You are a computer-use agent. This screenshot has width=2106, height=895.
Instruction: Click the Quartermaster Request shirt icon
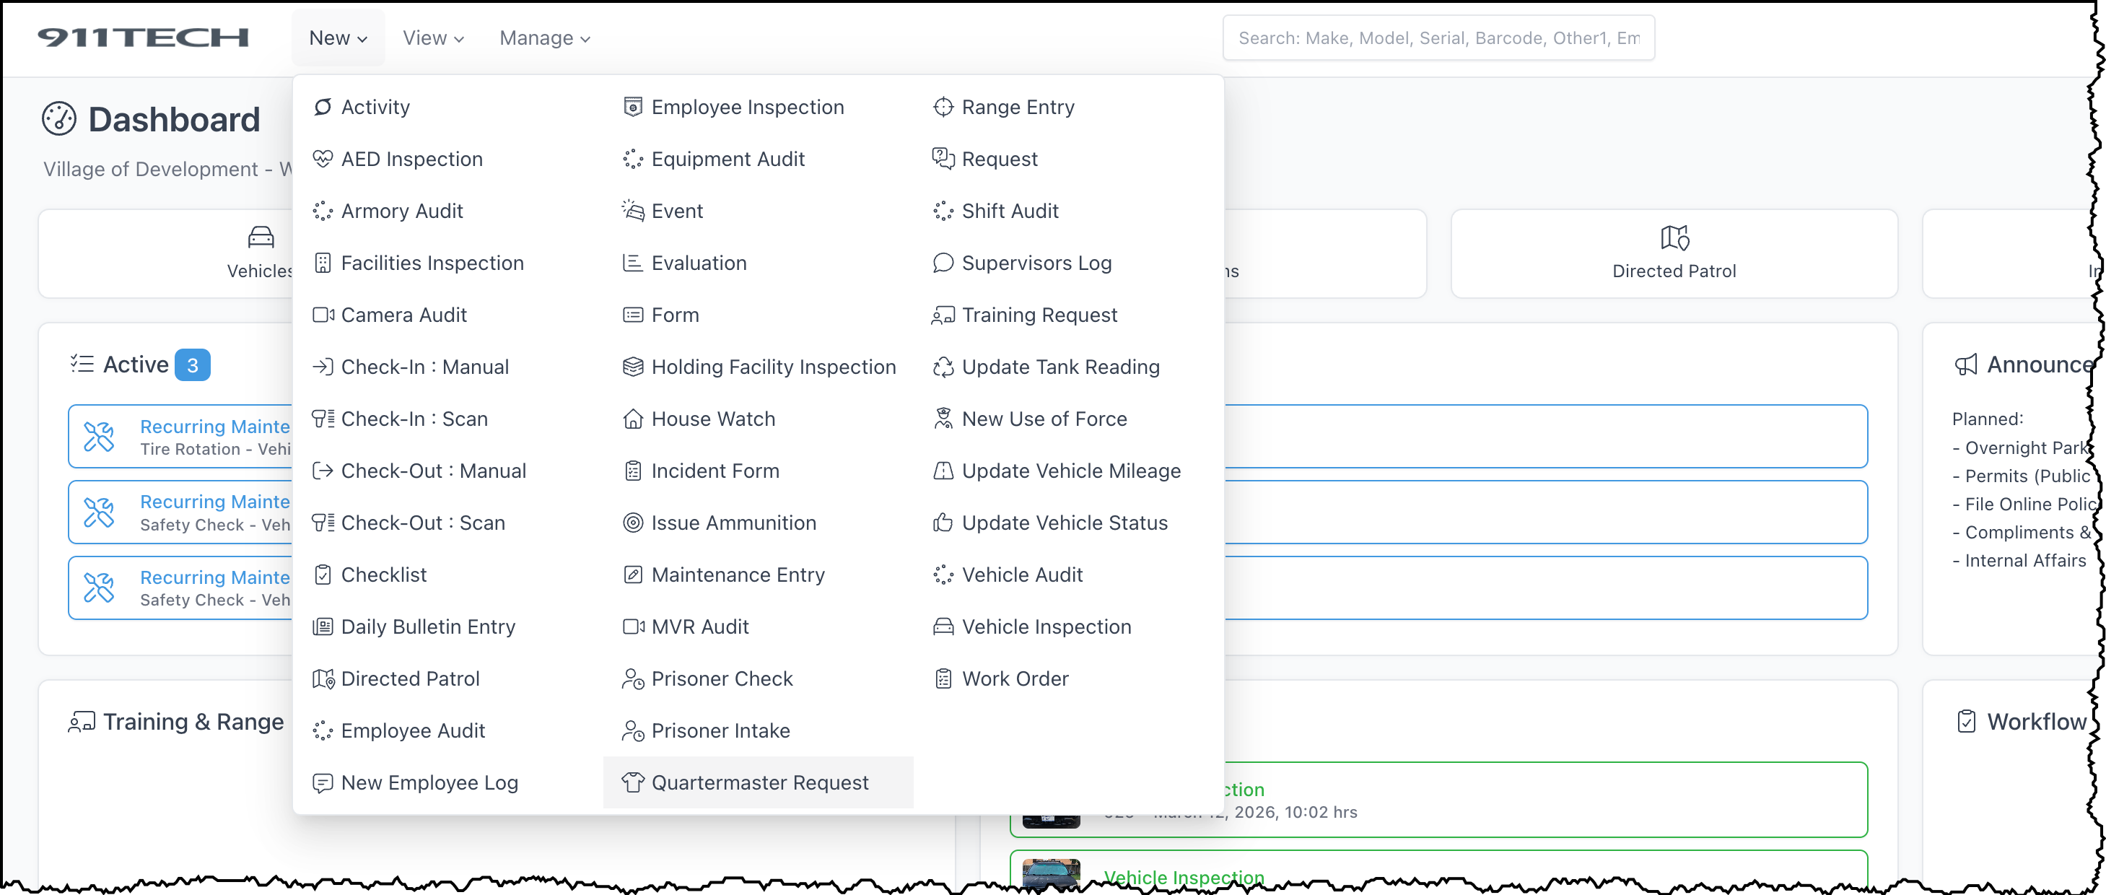pyautogui.click(x=632, y=782)
